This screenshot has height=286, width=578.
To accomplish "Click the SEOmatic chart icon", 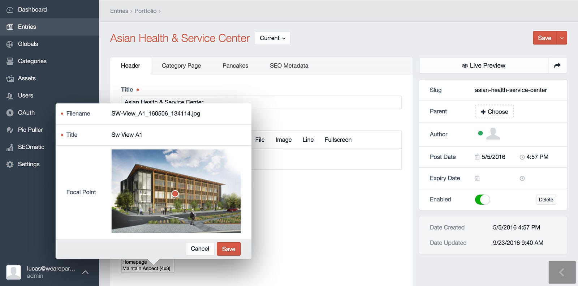I will pyautogui.click(x=10, y=147).
